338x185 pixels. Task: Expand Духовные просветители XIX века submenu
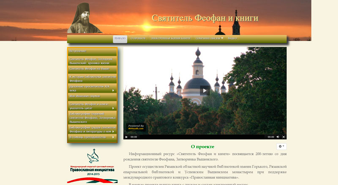point(92,88)
